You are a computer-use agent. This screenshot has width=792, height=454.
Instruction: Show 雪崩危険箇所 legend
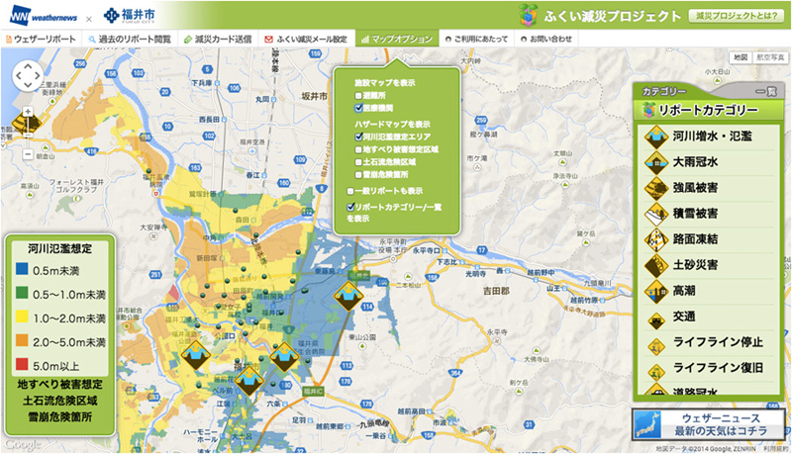pos(59,417)
